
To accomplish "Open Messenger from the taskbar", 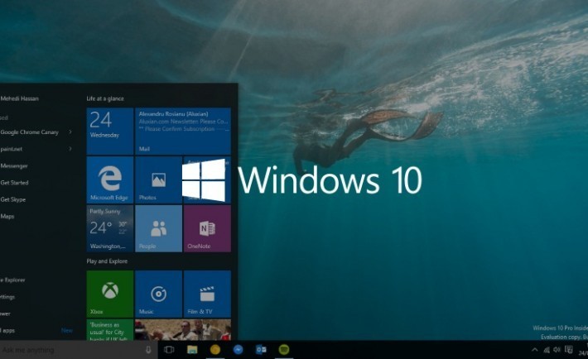I will pos(238,350).
